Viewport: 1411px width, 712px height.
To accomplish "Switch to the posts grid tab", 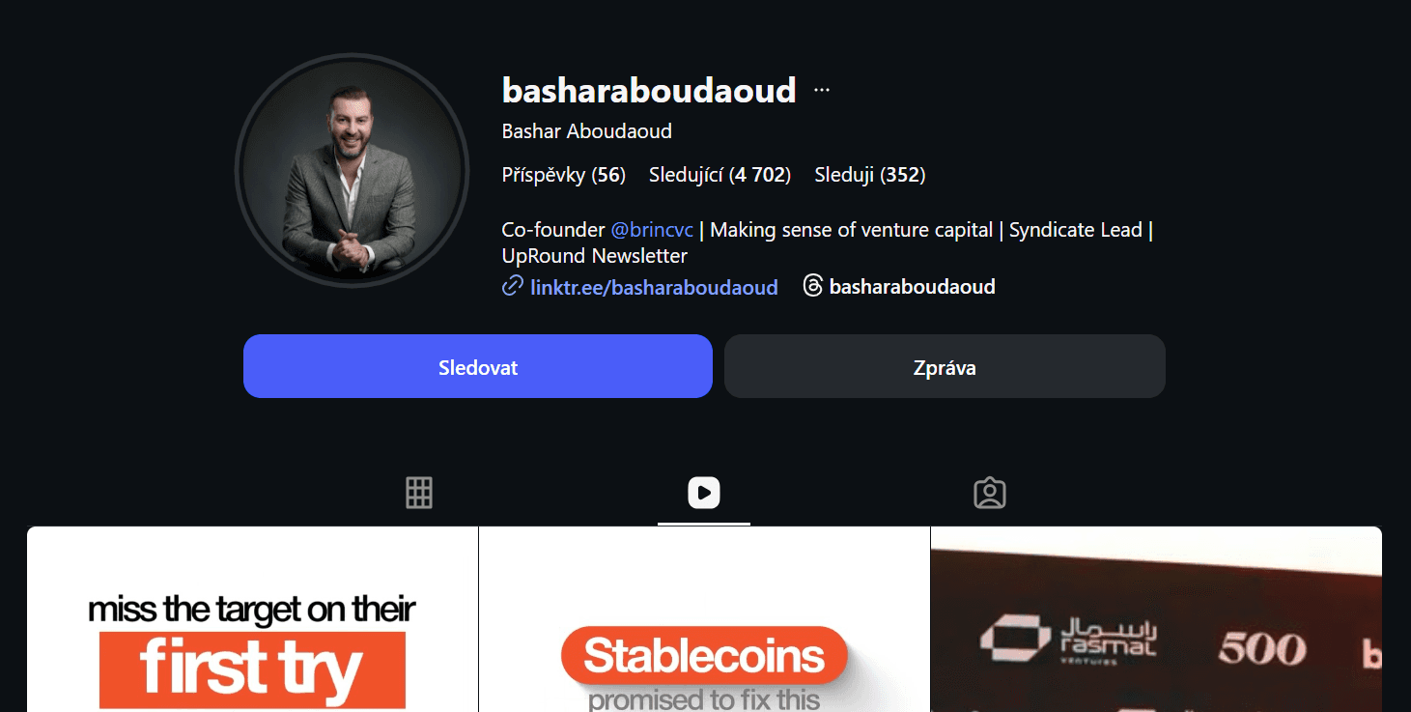I will tap(419, 493).
